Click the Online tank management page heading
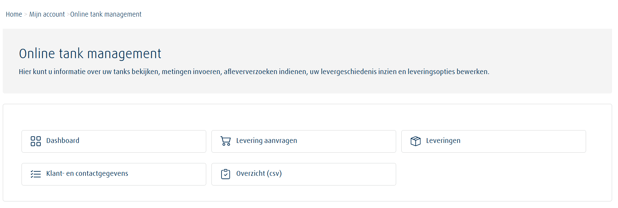This screenshot has height=208, width=618. [x=90, y=54]
